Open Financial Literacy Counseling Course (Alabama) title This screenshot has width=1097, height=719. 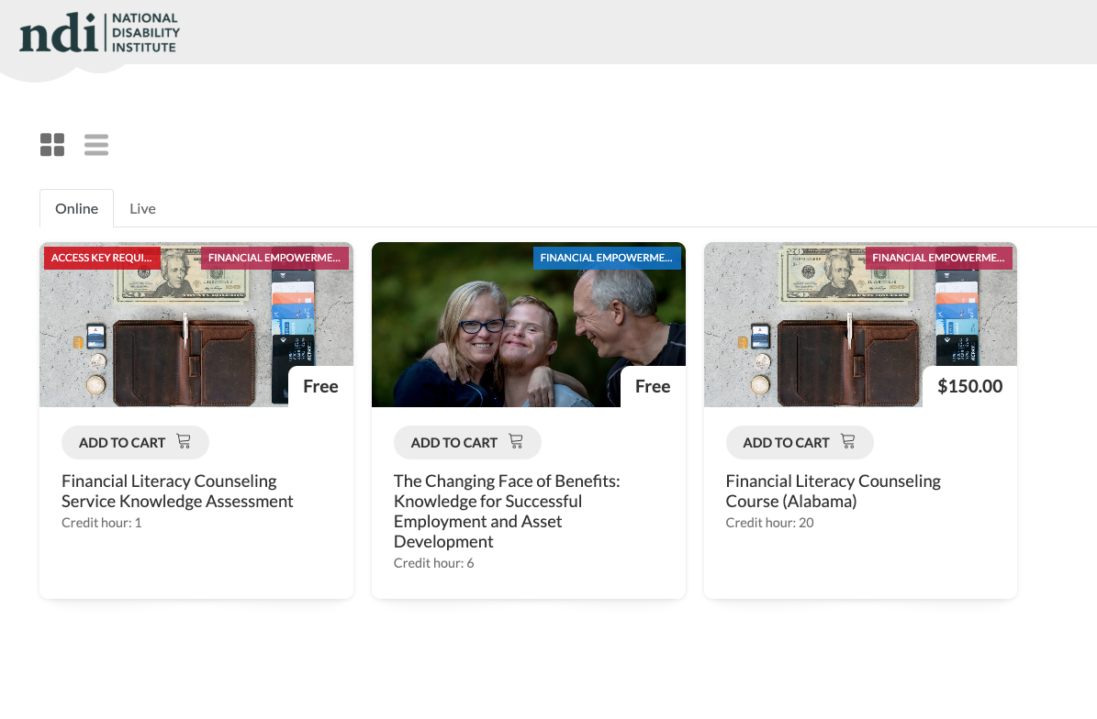(x=834, y=492)
